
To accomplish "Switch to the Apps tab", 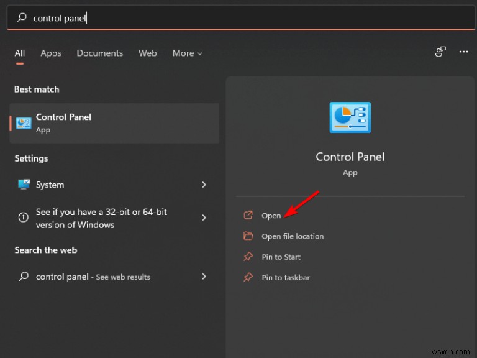I will [51, 53].
